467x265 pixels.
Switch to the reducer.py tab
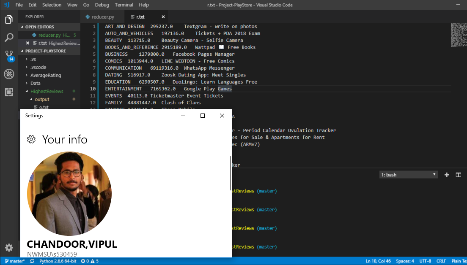coord(103,17)
